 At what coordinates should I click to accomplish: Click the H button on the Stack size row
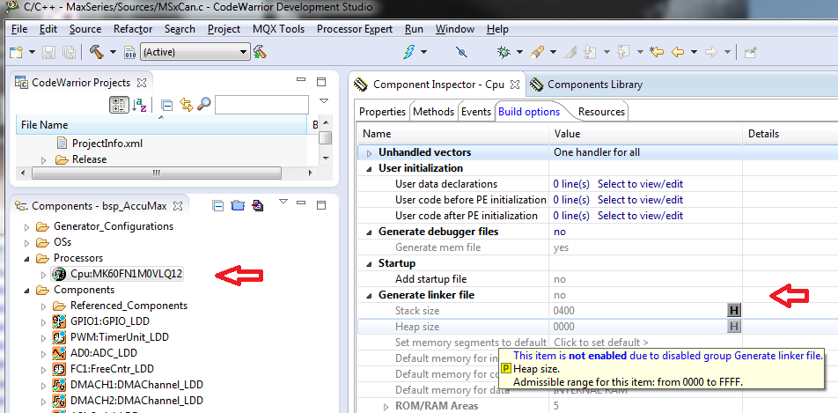(734, 310)
